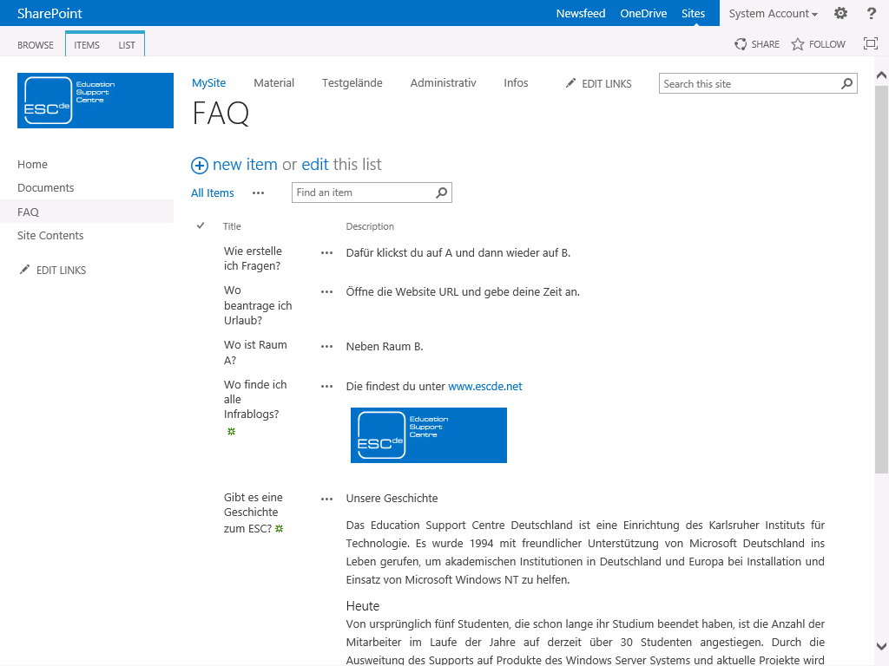Viewport: 889px width, 666px height.
Task: Click the ESC logo image in the list
Action: tap(429, 435)
